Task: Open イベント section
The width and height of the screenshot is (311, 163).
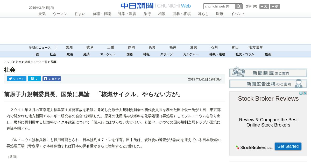Action: (x=238, y=14)
